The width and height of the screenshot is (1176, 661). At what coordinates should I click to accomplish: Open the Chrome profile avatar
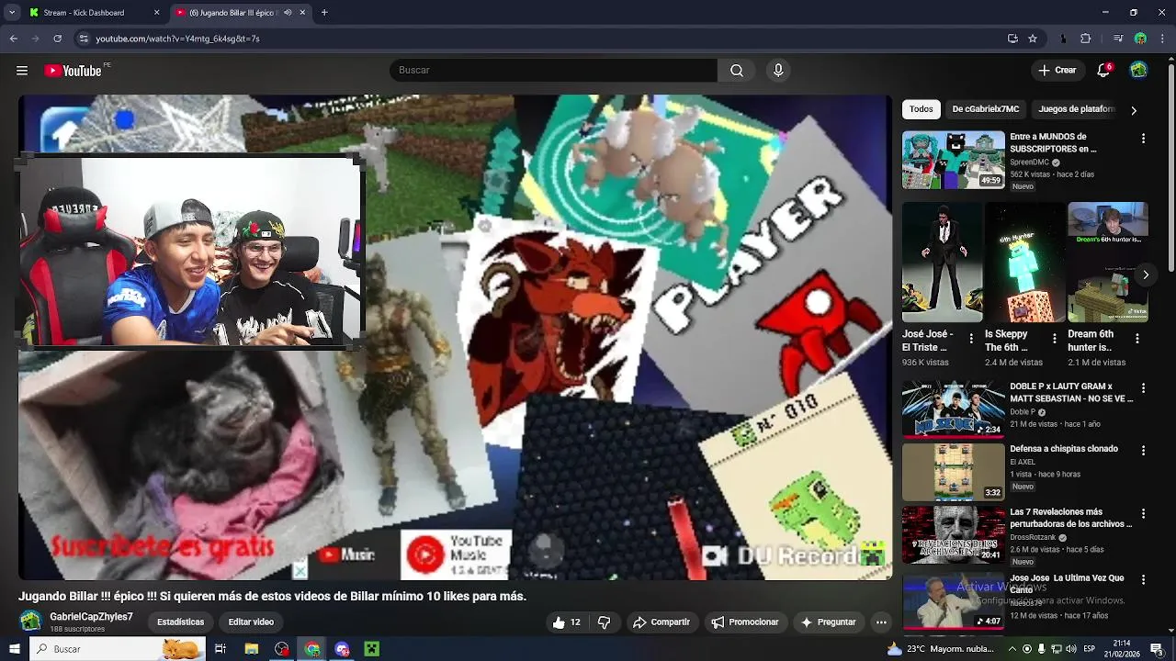tap(1140, 39)
